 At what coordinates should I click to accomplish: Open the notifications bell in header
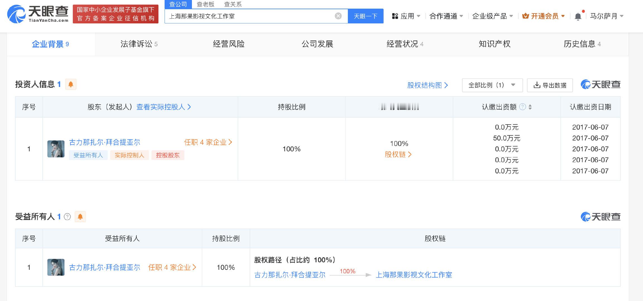(578, 16)
